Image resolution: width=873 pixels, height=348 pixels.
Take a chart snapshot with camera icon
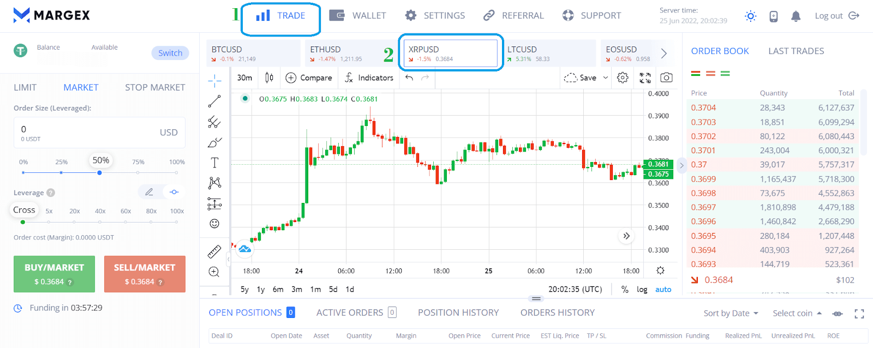[666, 77]
